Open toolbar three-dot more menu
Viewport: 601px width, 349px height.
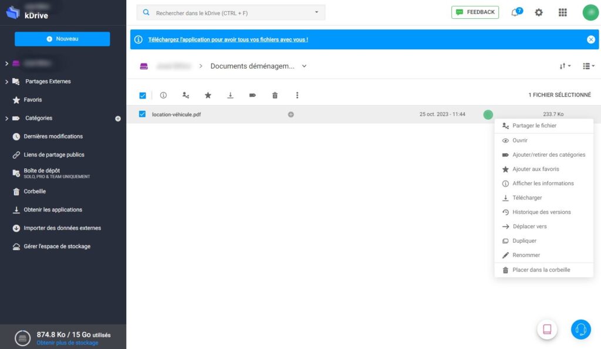[x=297, y=96]
